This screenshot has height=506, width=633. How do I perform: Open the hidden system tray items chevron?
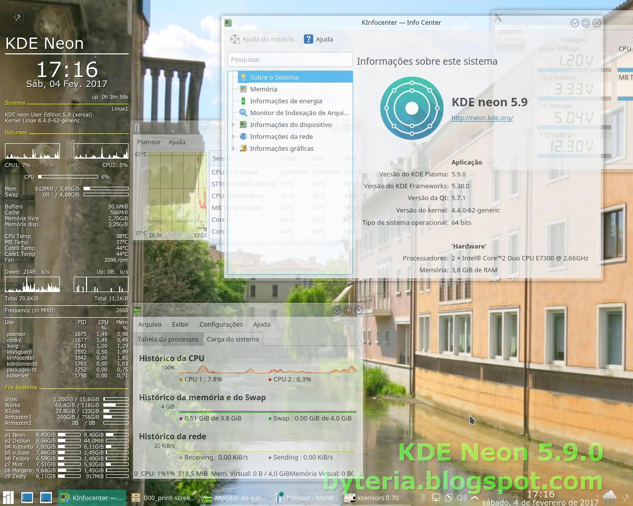point(474,497)
